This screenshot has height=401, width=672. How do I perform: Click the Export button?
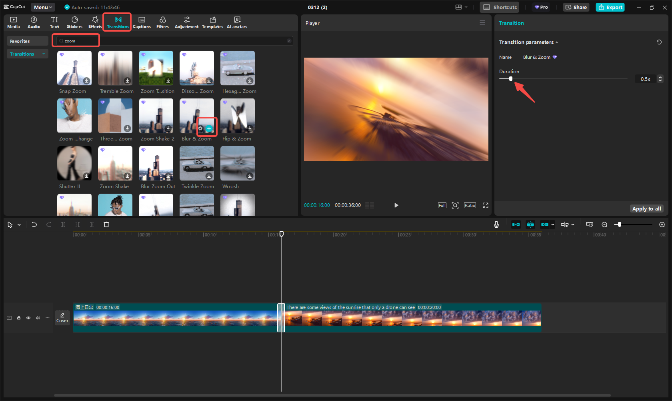[610, 7]
